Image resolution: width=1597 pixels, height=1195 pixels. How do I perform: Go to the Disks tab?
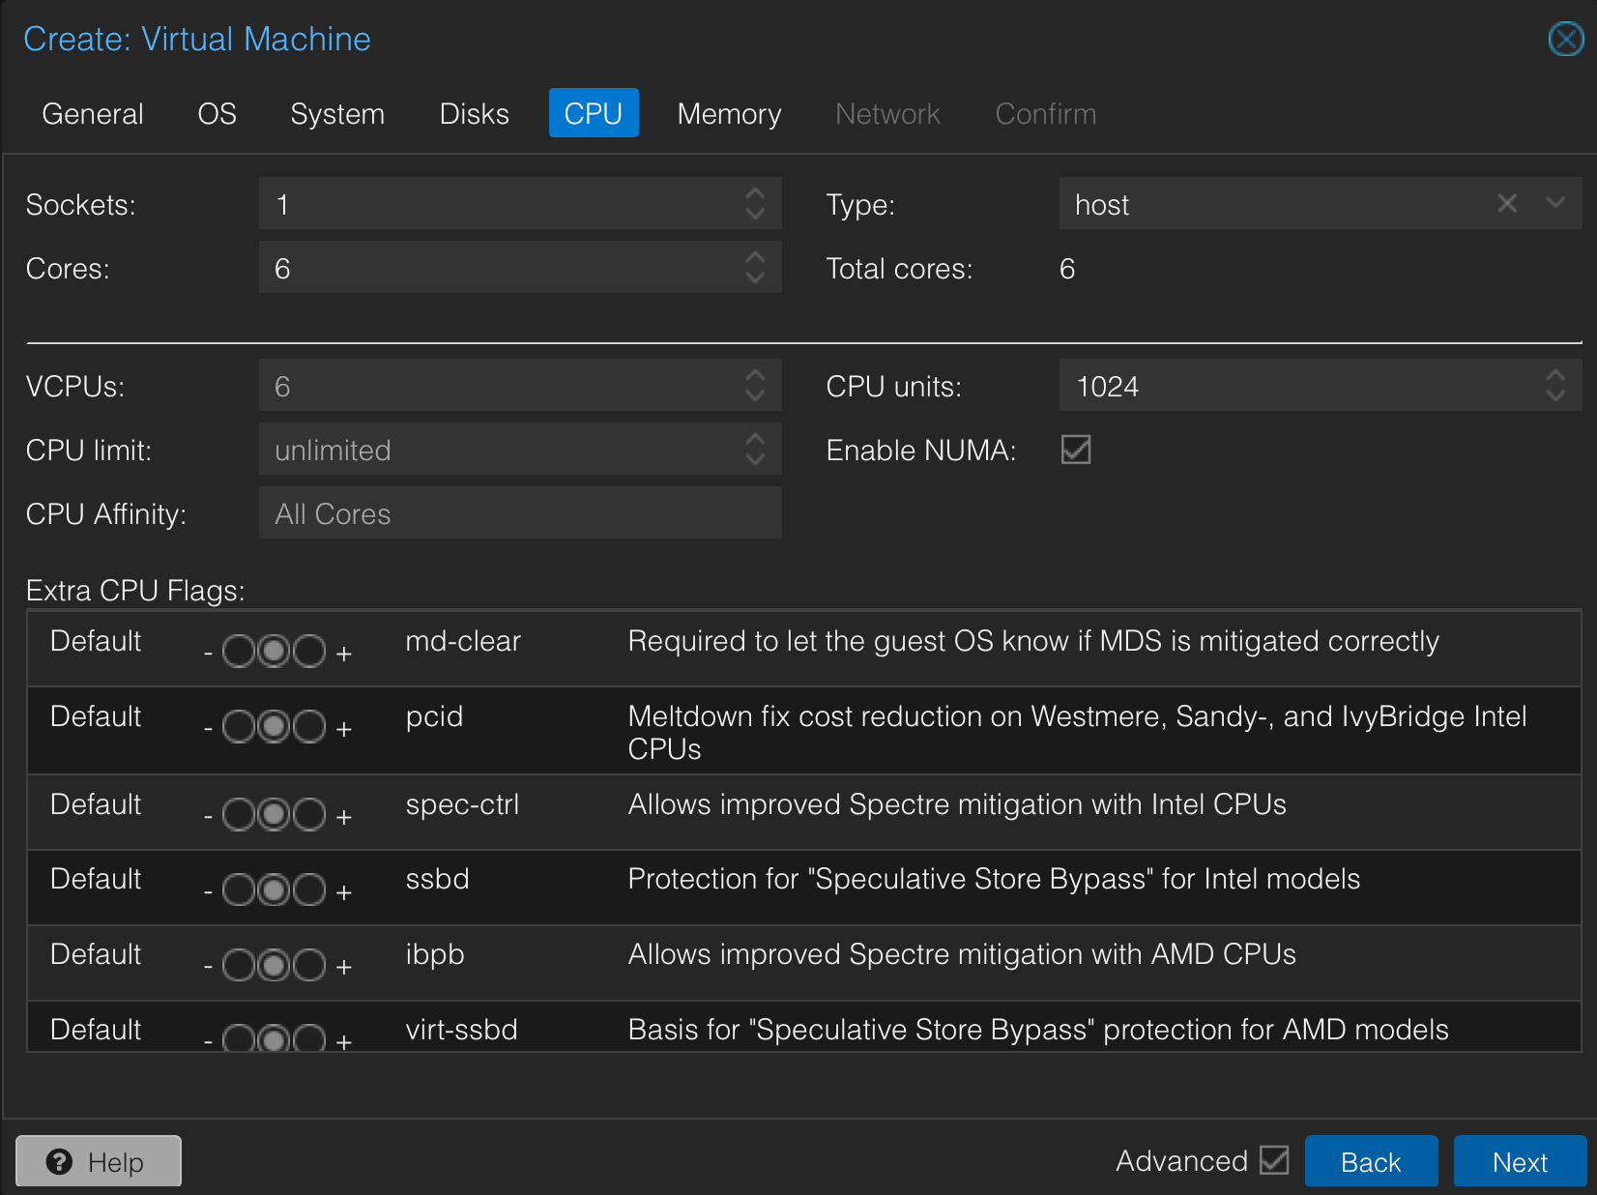pos(474,113)
